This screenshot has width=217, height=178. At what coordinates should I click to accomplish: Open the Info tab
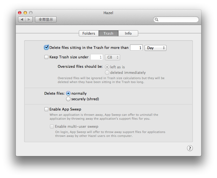(128, 33)
